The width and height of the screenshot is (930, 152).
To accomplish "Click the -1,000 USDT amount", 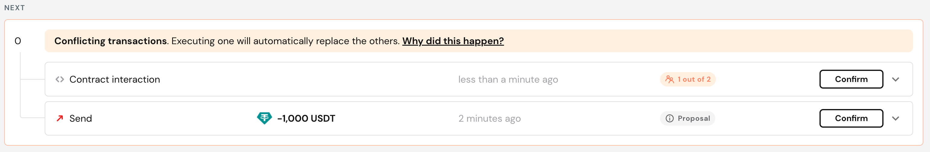I will coord(306,119).
